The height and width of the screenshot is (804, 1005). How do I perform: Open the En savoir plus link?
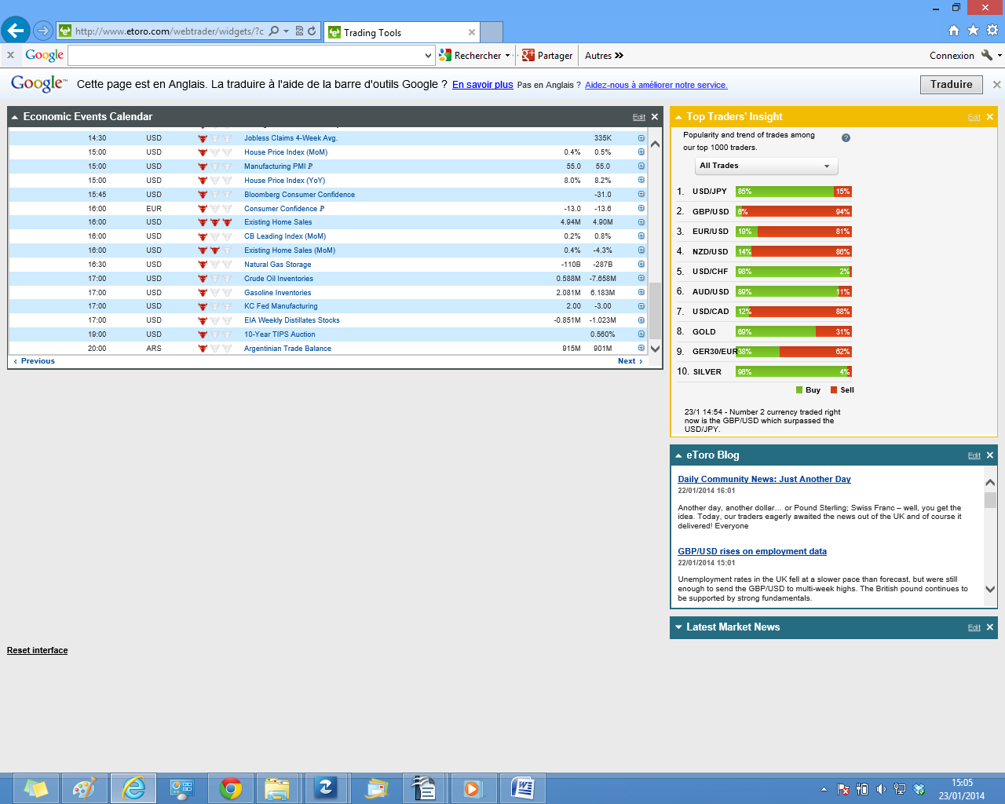482,85
